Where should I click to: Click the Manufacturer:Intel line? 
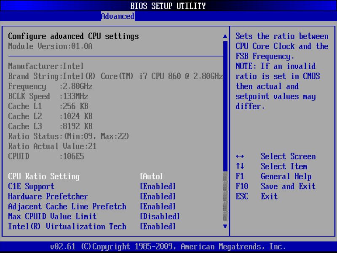pos(46,66)
